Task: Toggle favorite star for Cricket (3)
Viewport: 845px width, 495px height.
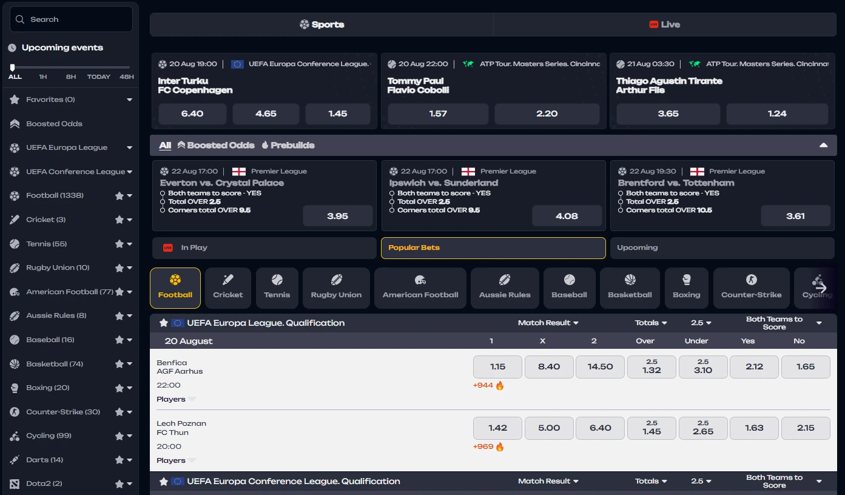Action: point(120,220)
